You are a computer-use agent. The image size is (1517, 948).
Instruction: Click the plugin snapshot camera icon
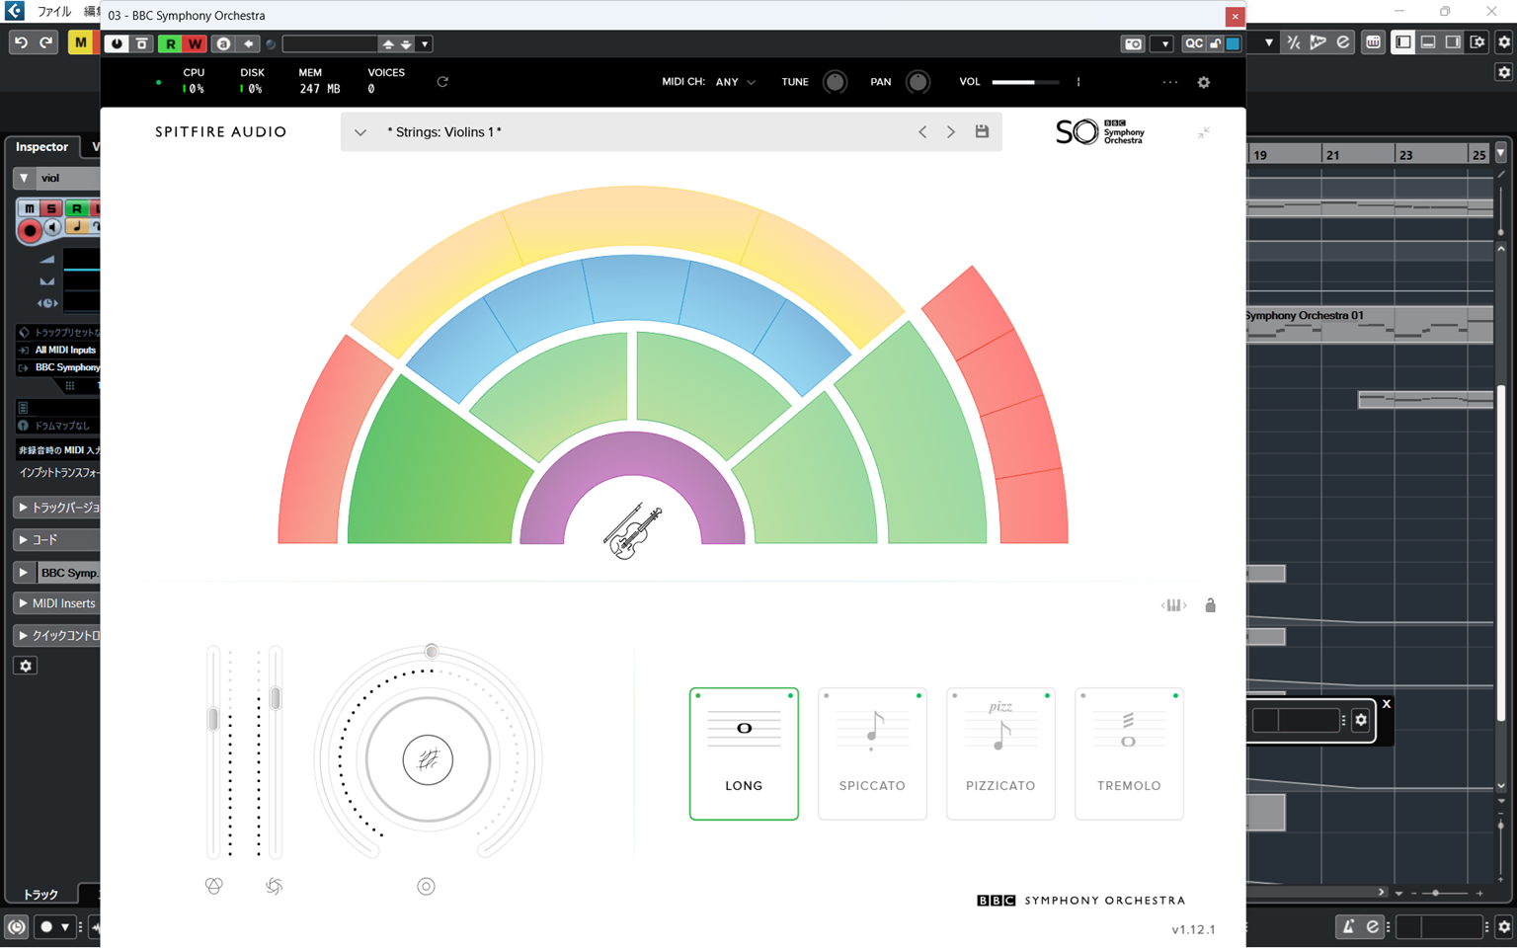point(1133,43)
